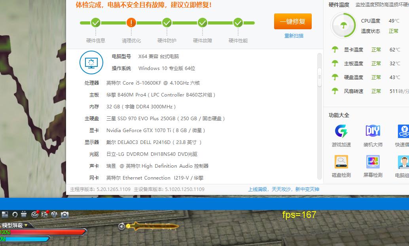Click the 显卡温度 62℃ value
409x246 pixels.
(395, 49)
